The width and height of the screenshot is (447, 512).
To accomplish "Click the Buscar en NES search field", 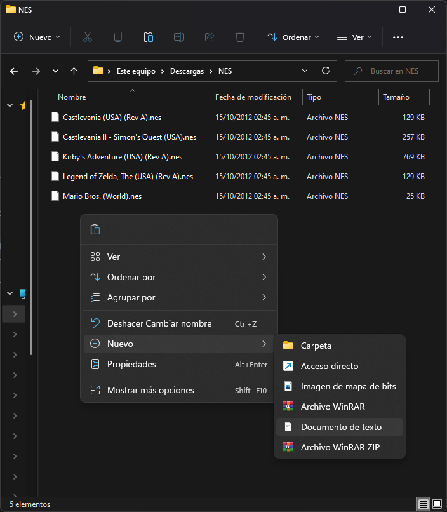I will (x=392, y=71).
